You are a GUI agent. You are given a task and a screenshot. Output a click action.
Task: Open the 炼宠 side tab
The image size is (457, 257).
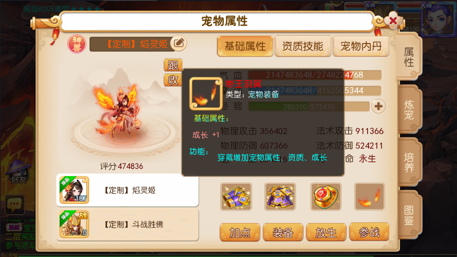tap(409, 109)
